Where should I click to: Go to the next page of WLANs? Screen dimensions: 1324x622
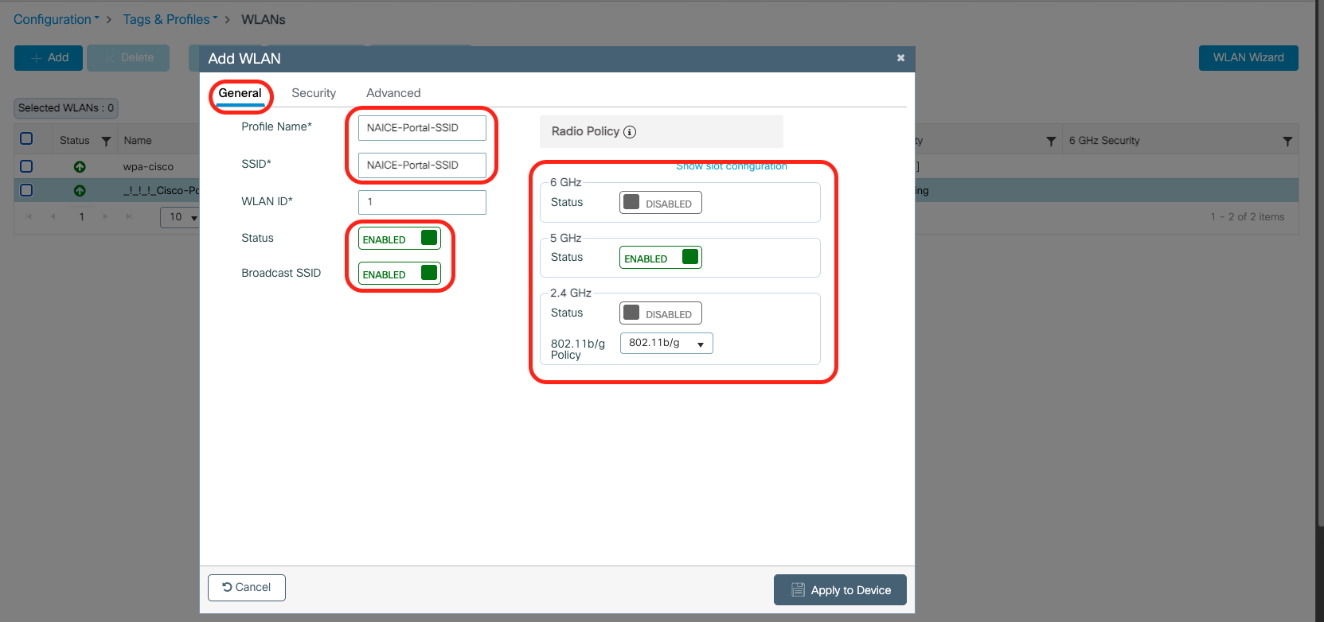pos(105,216)
